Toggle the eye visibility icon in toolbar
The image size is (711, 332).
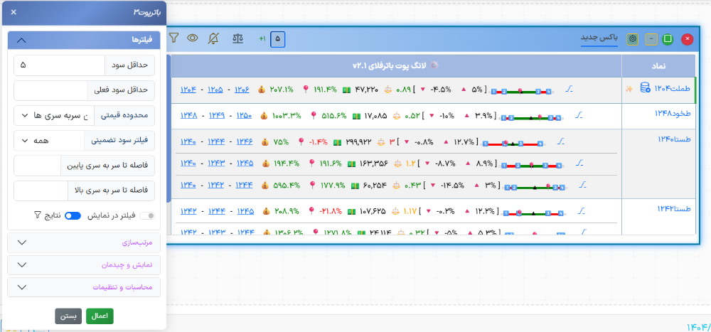193,38
